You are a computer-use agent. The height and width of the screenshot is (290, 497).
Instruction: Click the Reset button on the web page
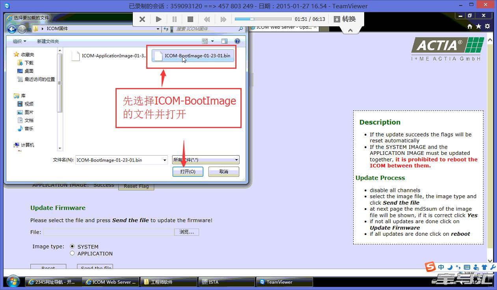click(x=48, y=267)
